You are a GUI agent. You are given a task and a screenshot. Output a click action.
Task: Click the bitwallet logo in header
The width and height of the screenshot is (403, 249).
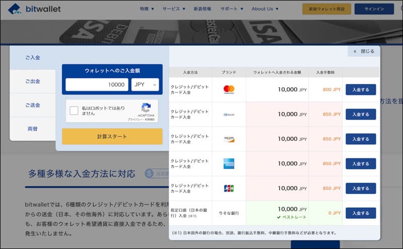34,9
